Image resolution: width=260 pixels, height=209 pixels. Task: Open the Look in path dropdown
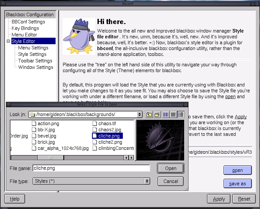tap(140, 114)
